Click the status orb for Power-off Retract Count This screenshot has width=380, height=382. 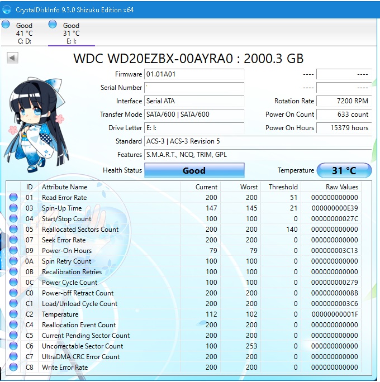coord(13,293)
